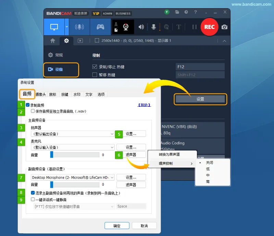Switch to game recording mode gamepad icon
Screen dimensions: 274x236
tap(100, 27)
